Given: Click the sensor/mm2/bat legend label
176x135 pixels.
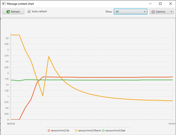Looking at the screenshot, I should coord(115,130).
